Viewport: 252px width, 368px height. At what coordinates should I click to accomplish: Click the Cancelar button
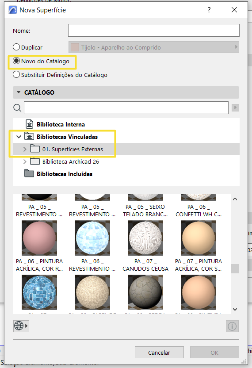coord(159,353)
